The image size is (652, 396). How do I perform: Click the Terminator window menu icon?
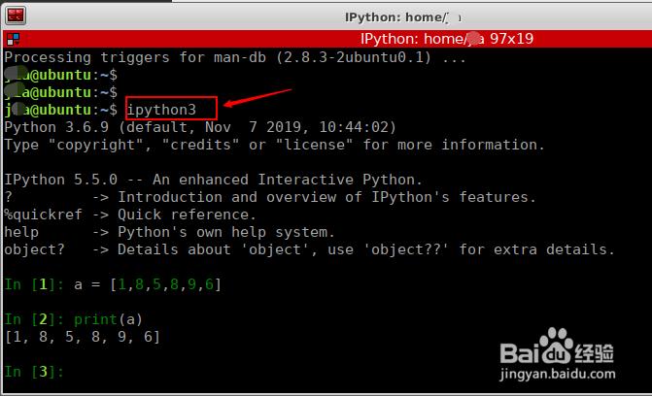[x=16, y=15]
